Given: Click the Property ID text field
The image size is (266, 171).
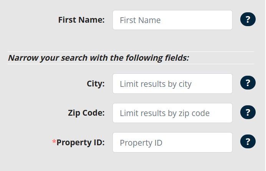Looking at the screenshot, I should [x=172, y=143].
